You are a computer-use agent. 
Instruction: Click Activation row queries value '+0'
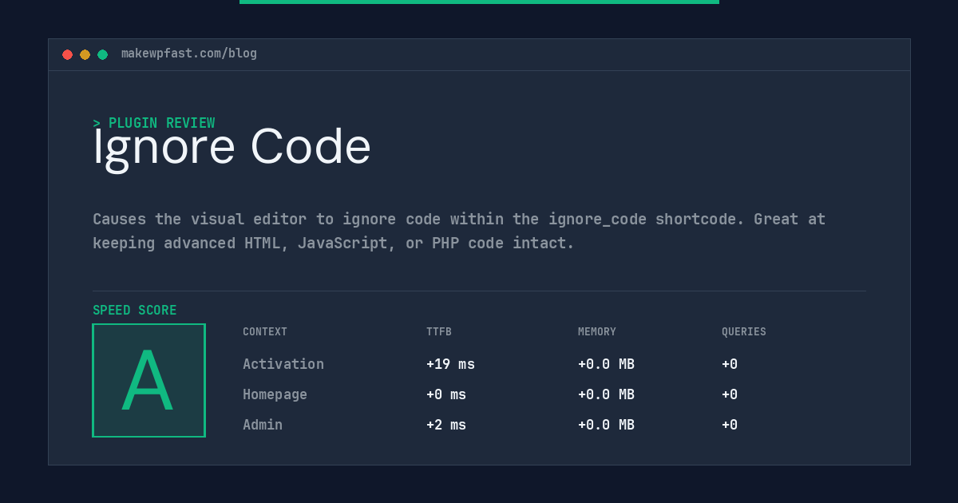click(730, 364)
